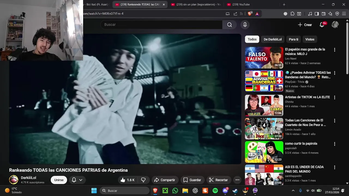Switch to the (239) YouTube browser tab
This screenshot has width=349, height=196.
pyautogui.click(x=251, y=5)
